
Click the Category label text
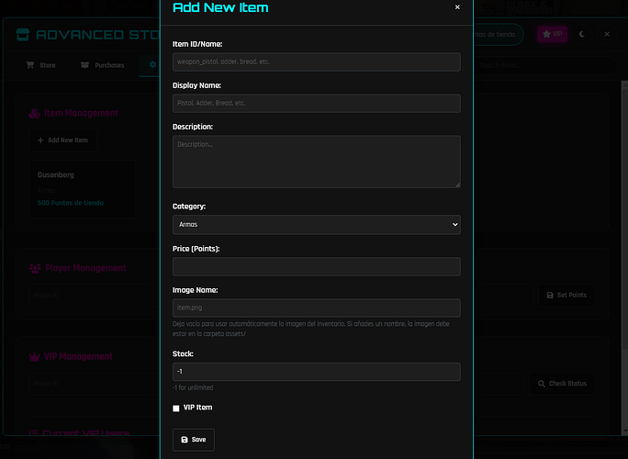coord(189,207)
